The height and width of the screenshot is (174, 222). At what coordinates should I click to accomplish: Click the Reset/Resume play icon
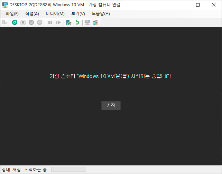click(x=58, y=22)
